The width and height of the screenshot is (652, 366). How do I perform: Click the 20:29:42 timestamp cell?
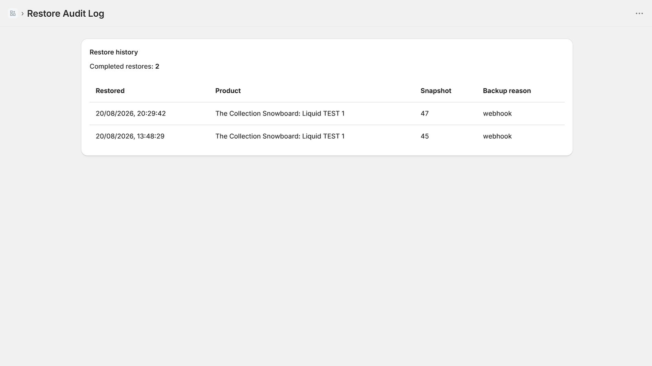131,113
